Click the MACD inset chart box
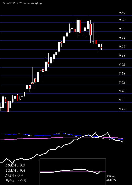Image resolution: width=132 pixels, height=185 pixels. (x=73, y=172)
